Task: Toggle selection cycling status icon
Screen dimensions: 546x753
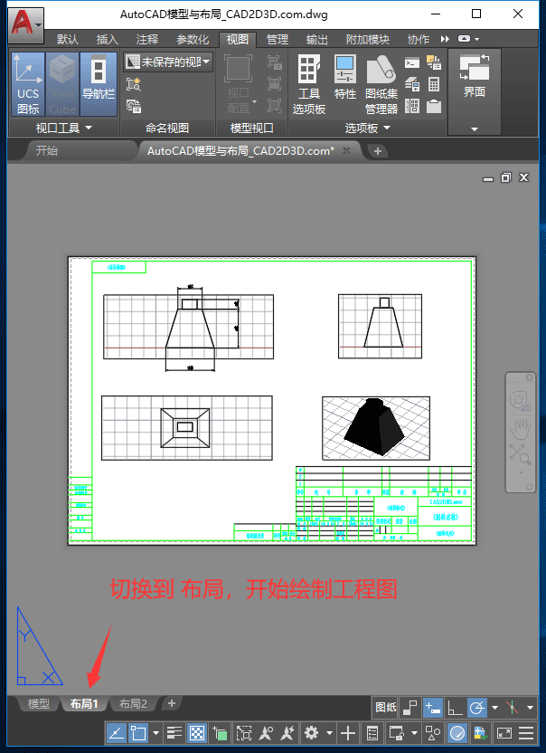Action: [221, 733]
